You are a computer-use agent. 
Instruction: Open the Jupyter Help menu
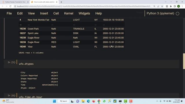click(x=99, y=13)
